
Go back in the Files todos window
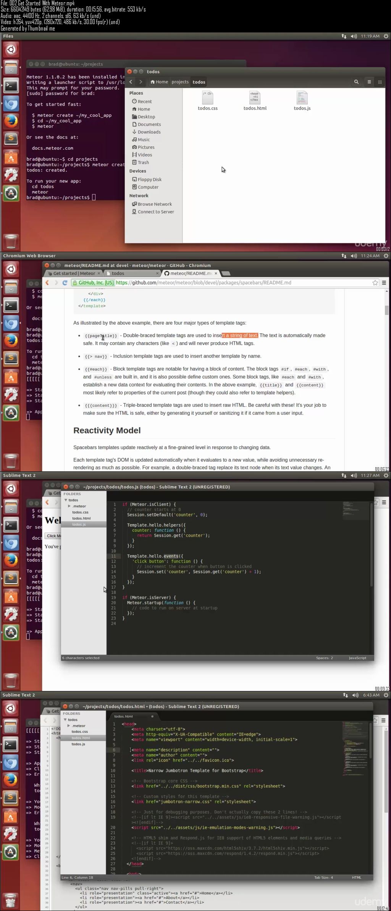(x=131, y=82)
